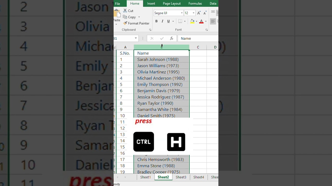Open the font size 12 dropdown

coord(193,13)
